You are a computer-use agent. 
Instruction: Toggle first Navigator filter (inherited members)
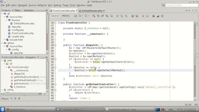(x=12, y=99)
